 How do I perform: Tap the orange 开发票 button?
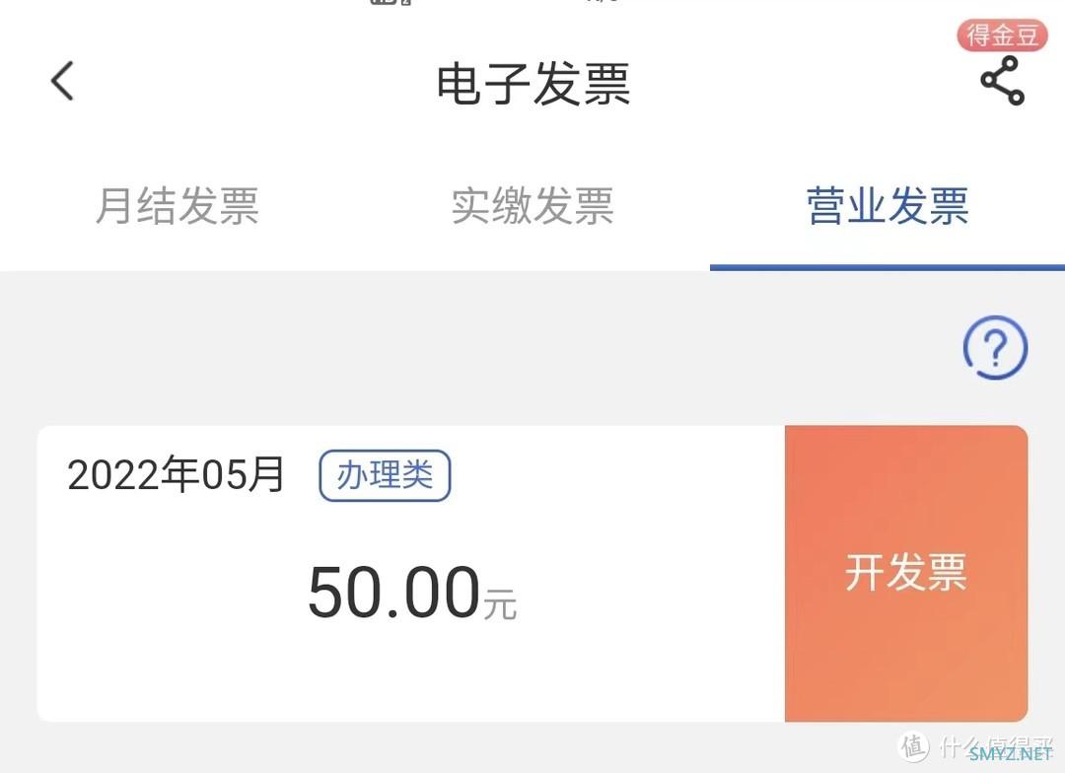[906, 573]
